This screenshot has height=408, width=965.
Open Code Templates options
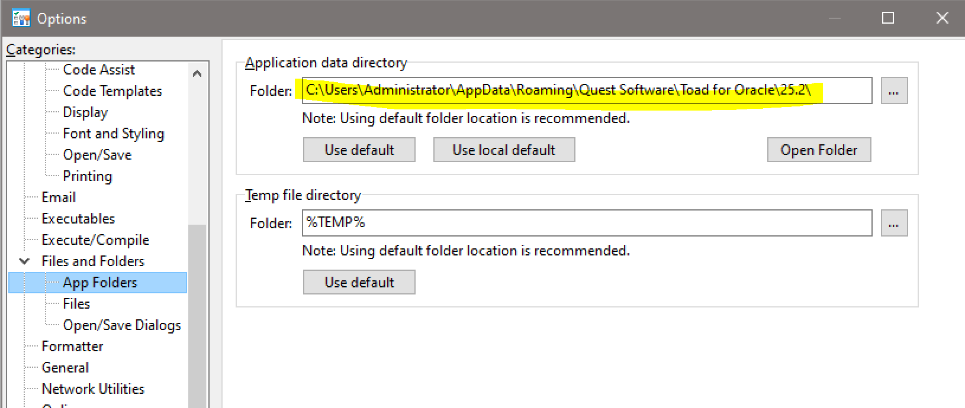tap(112, 90)
